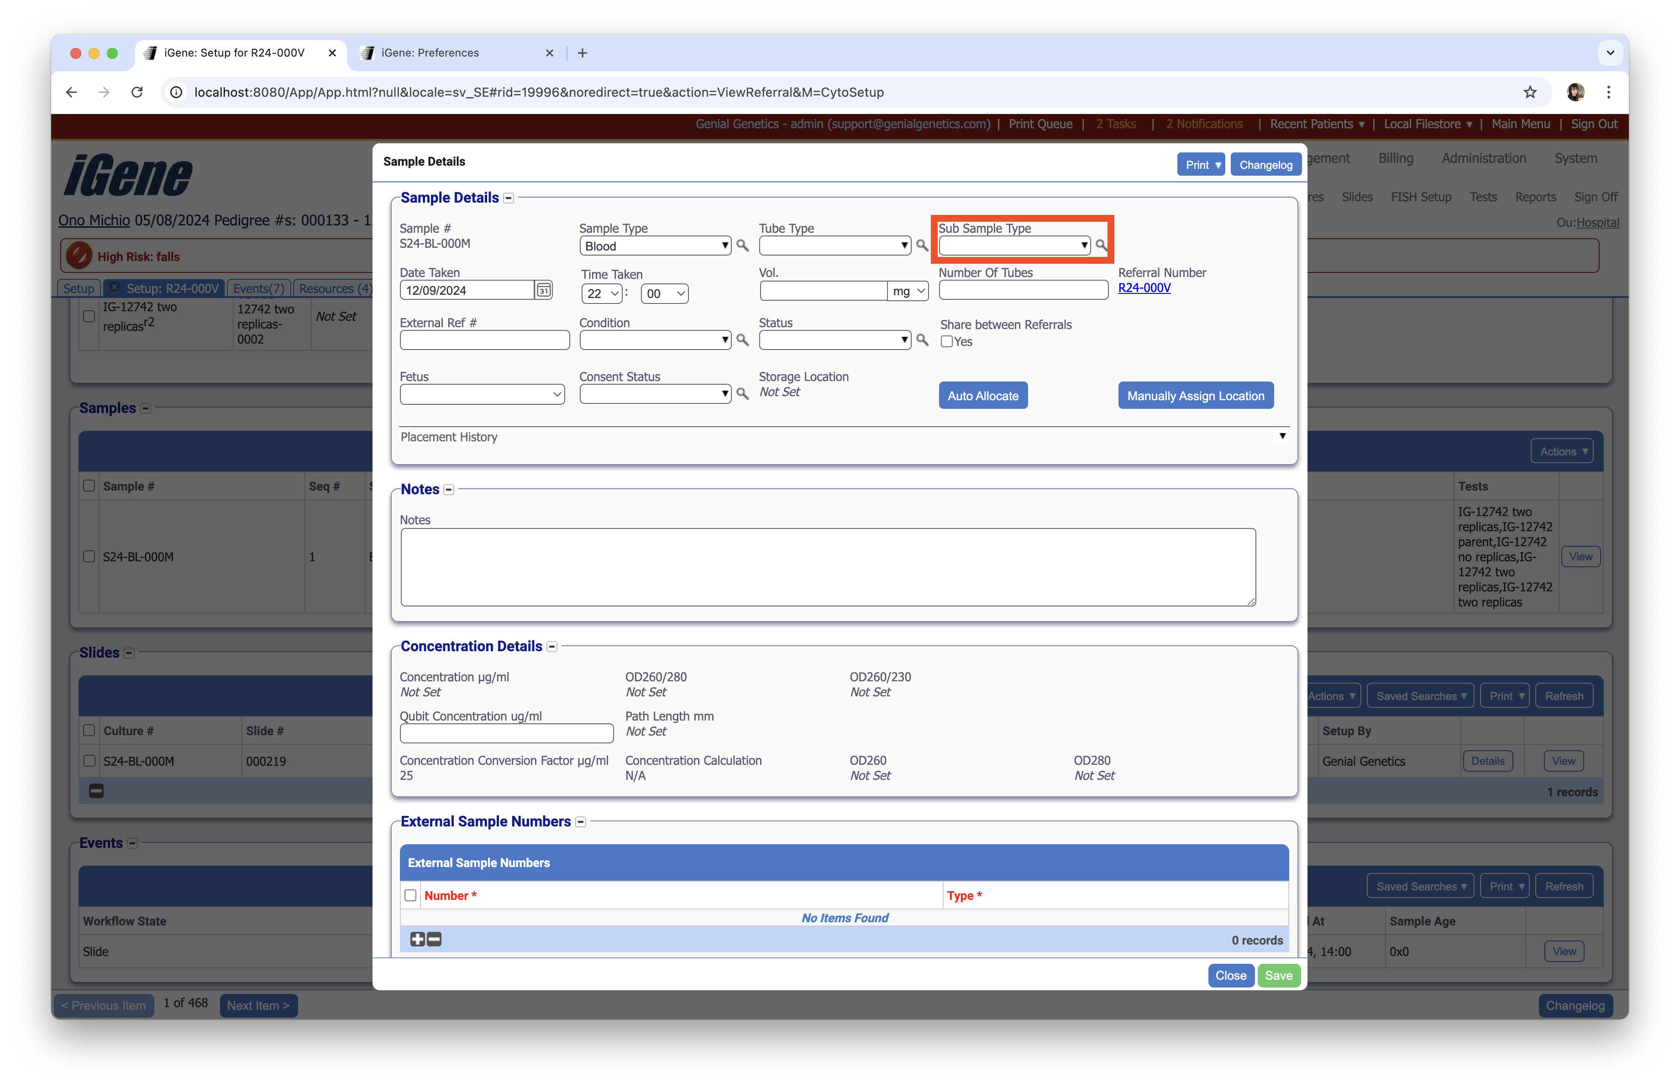
Task: Open referral link R24-000V
Action: click(x=1144, y=288)
